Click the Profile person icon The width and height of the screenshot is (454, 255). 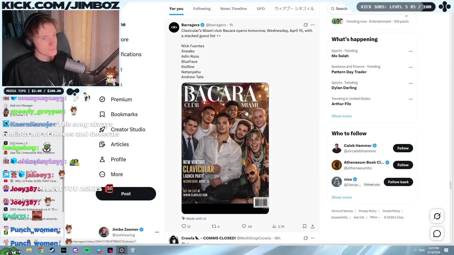click(102, 159)
